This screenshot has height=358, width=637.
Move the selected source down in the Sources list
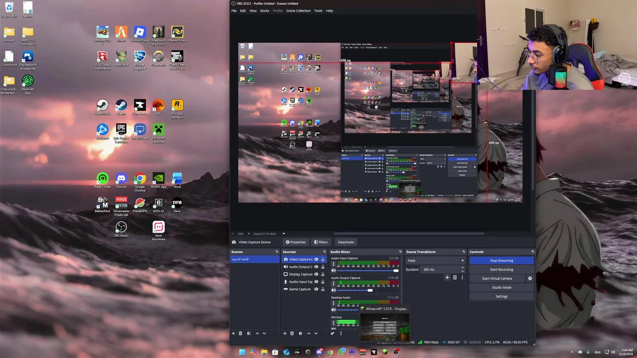click(x=316, y=333)
